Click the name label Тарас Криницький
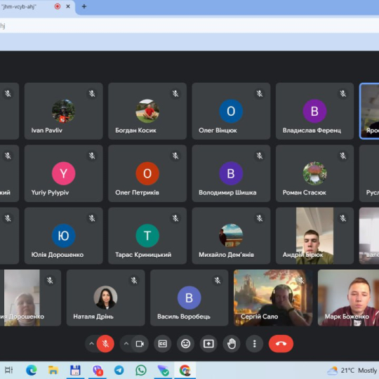The width and height of the screenshot is (379, 379). tap(143, 255)
